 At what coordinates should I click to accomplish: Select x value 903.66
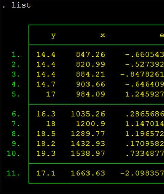coord(91,84)
